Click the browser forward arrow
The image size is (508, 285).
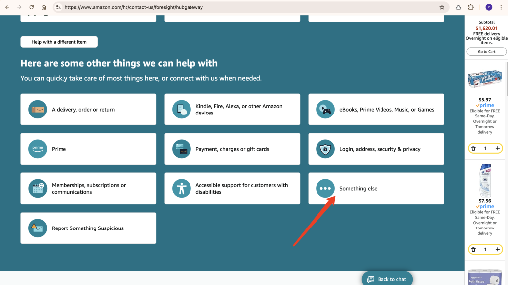[x=19, y=7]
